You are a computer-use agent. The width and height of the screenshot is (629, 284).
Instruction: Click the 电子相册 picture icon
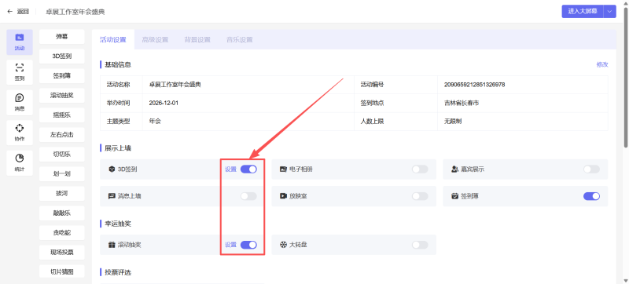[x=283, y=169]
